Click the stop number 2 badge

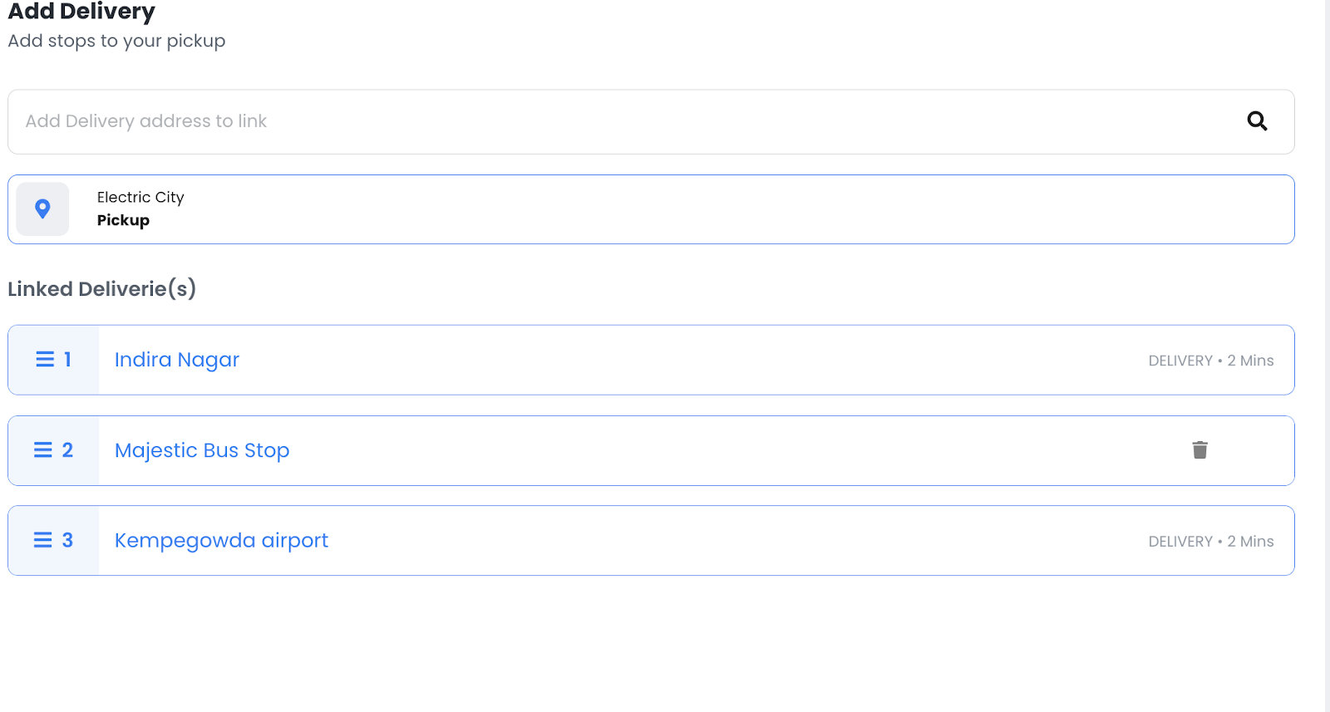point(68,449)
